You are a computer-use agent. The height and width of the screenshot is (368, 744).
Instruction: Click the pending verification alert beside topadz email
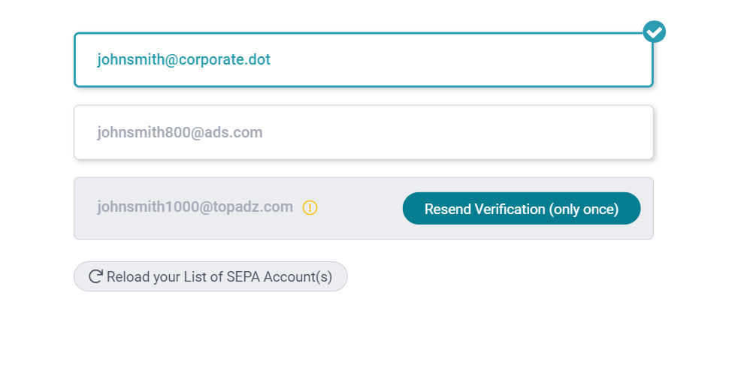(x=310, y=208)
